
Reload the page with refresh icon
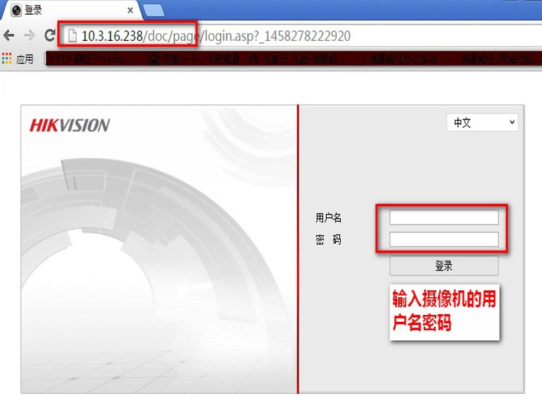coord(50,35)
